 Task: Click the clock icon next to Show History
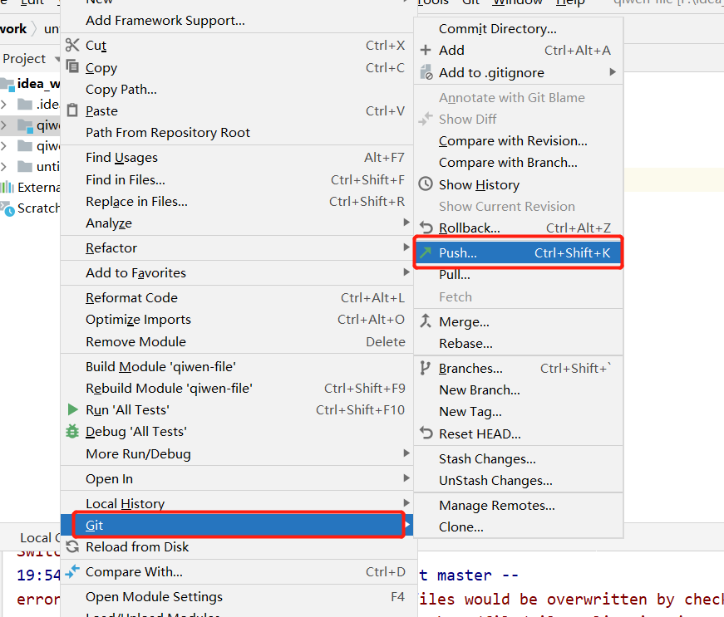[426, 184]
